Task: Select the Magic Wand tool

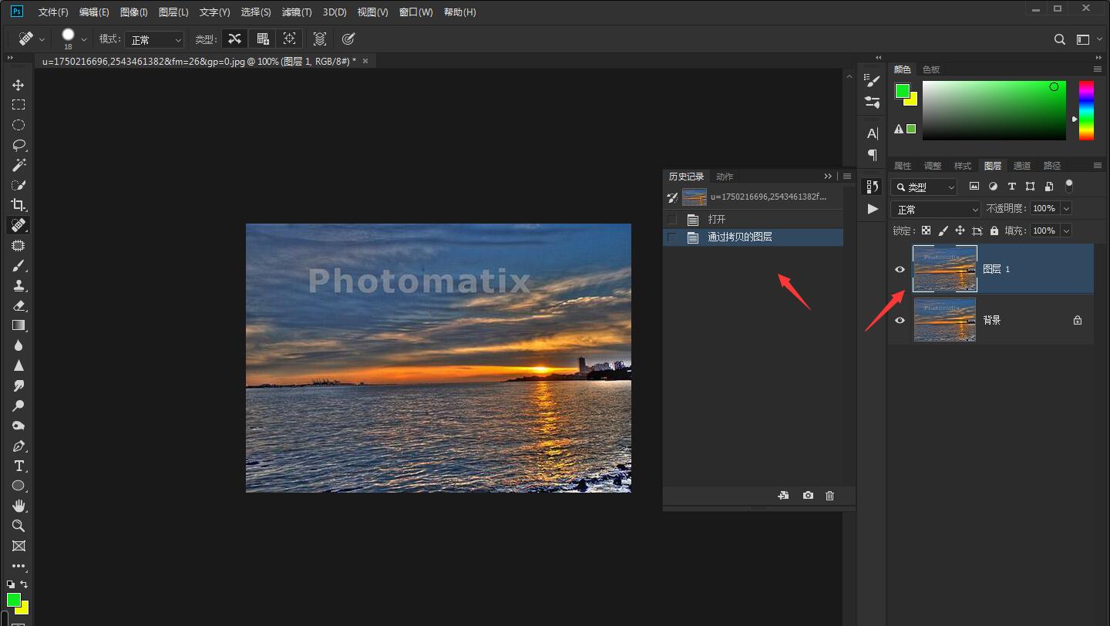Action: click(18, 165)
